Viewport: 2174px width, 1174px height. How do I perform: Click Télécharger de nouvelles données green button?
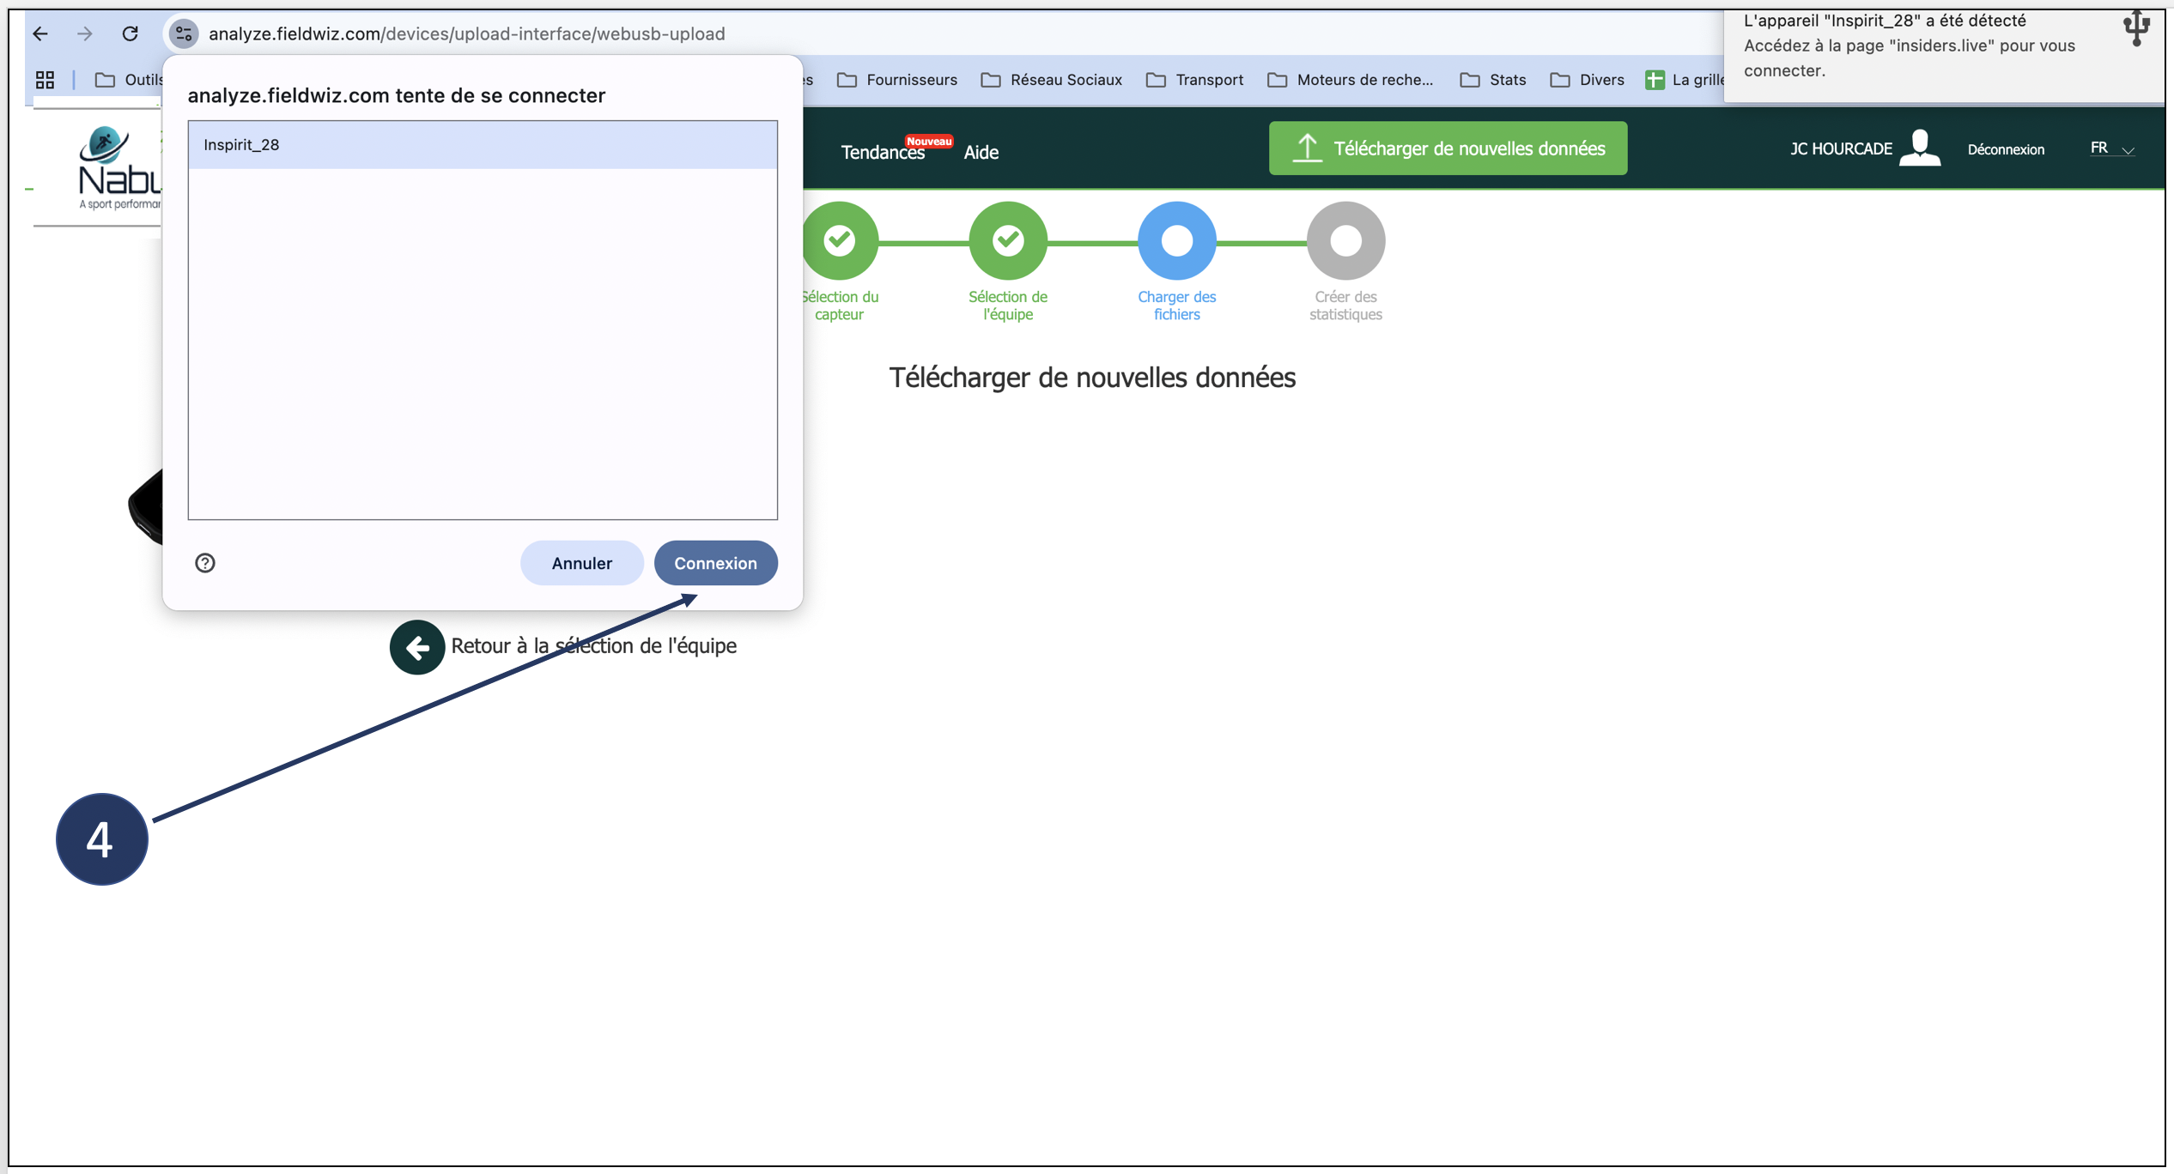click(x=1448, y=148)
